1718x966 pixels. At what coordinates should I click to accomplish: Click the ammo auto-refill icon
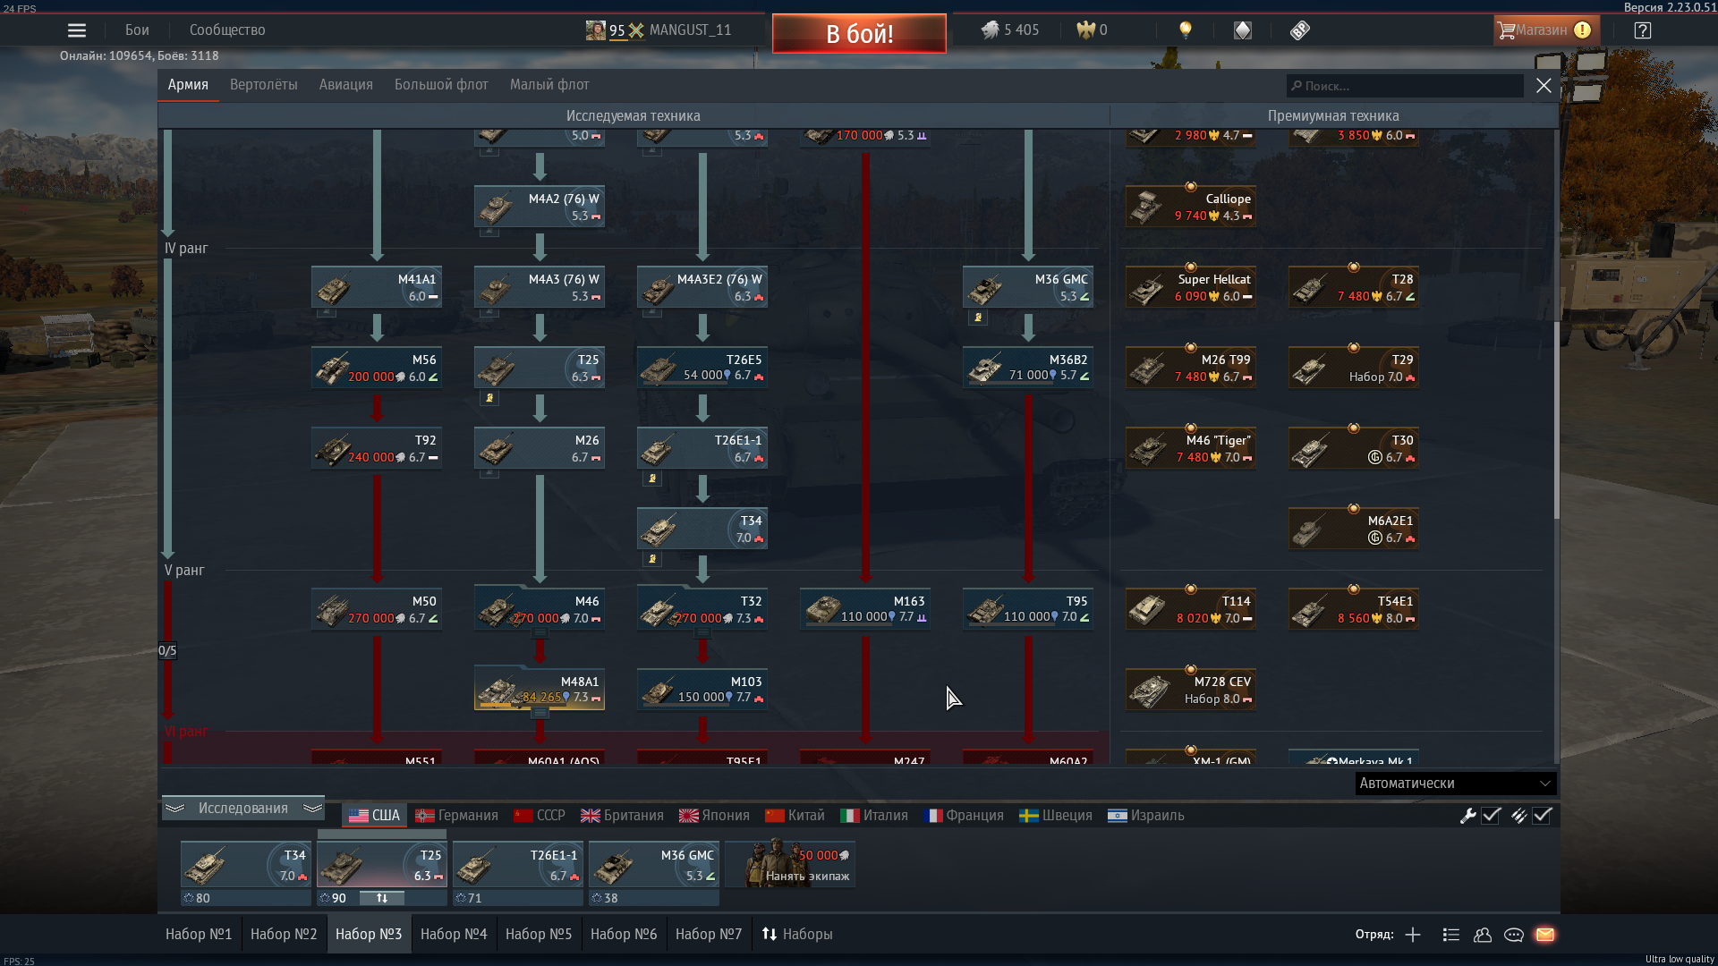tap(1518, 816)
